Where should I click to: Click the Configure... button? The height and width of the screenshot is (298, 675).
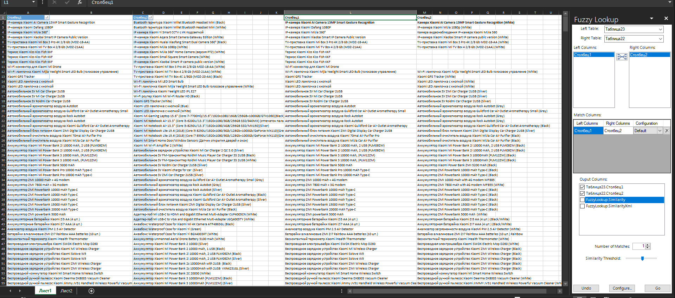(622, 288)
